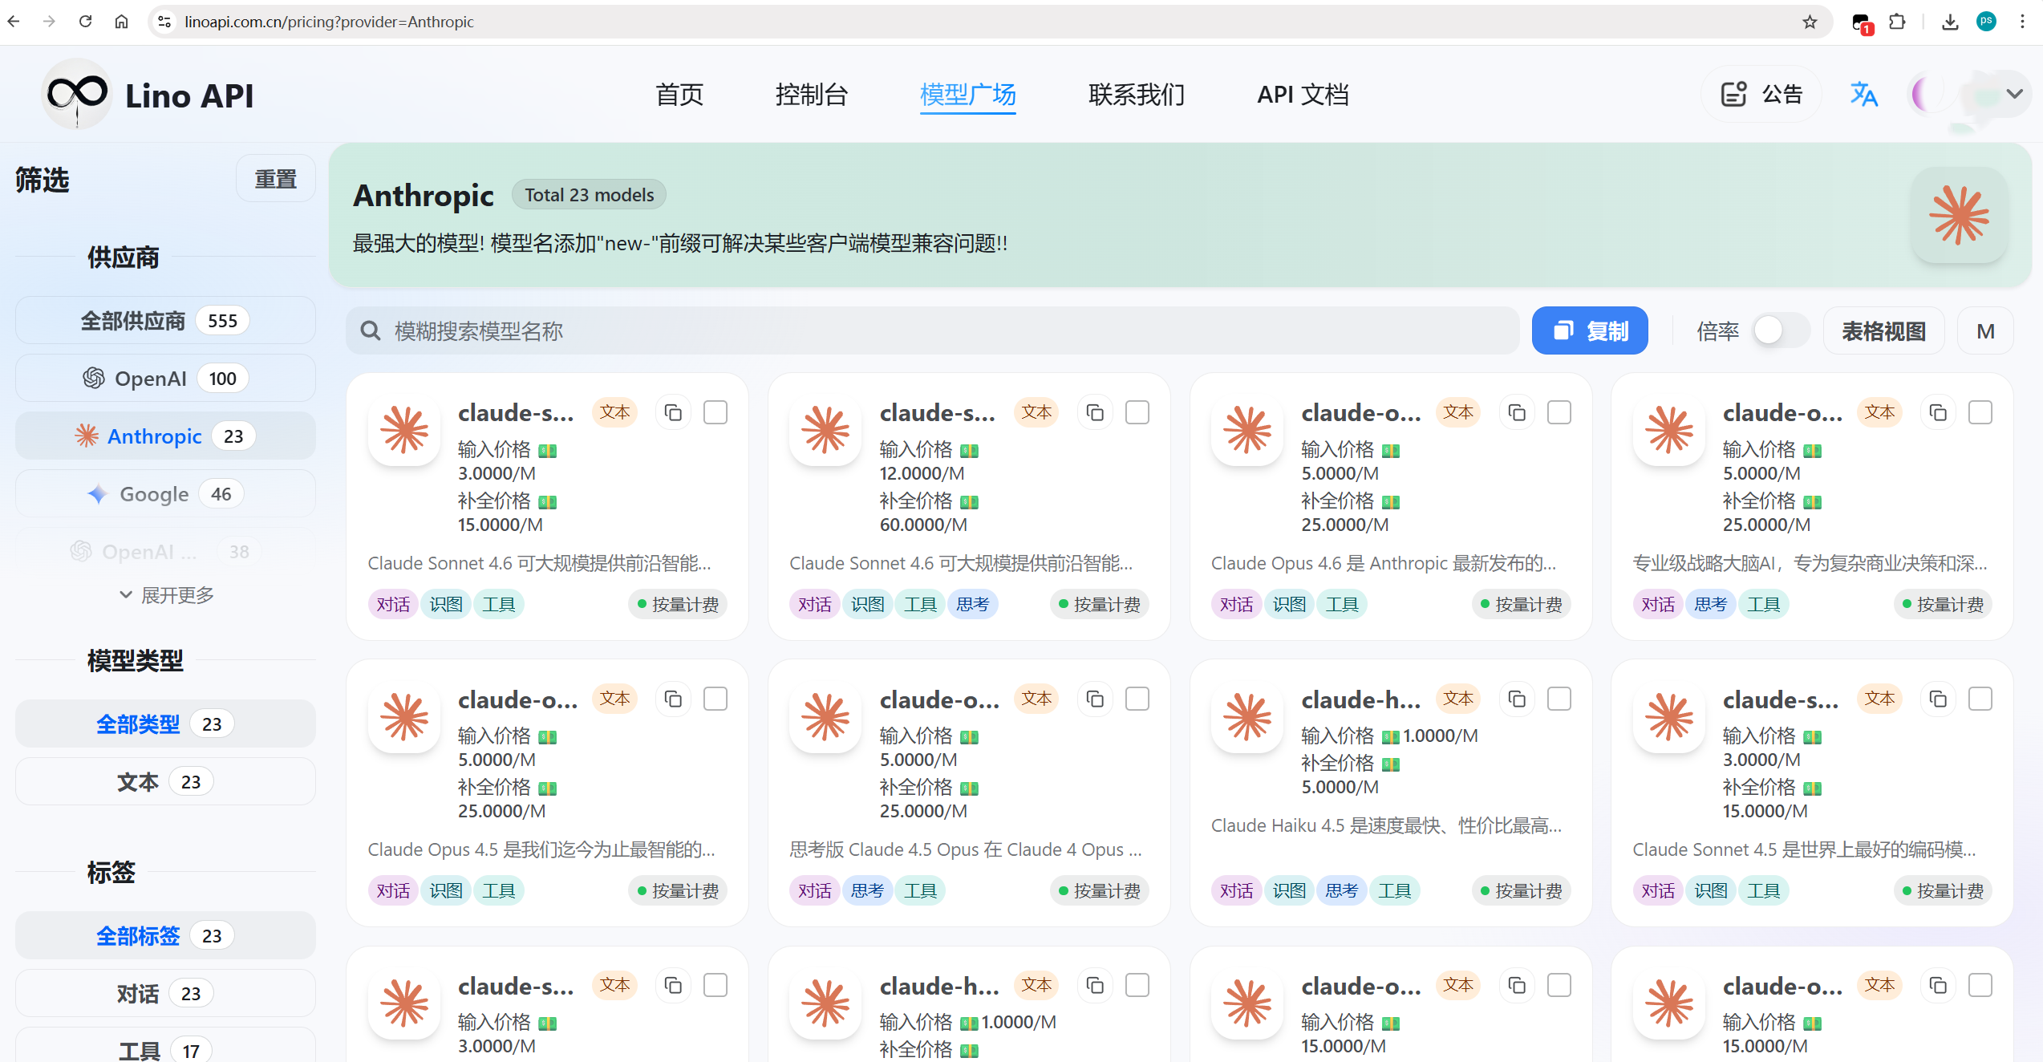Select the checkbox on the 'Claude Opus 4.5 是我们' card
The width and height of the screenshot is (2043, 1062).
click(715, 699)
